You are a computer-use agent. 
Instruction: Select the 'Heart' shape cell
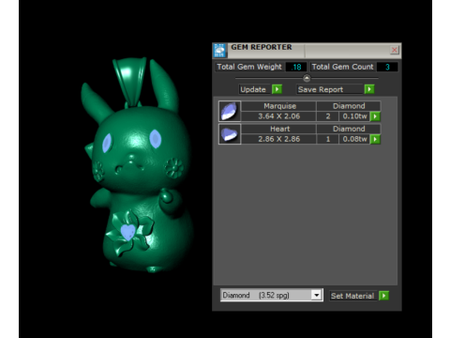pyautogui.click(x=278, y=129)
